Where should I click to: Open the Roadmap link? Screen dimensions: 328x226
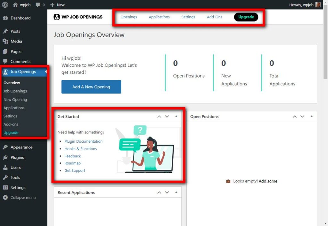coord(72,163)
